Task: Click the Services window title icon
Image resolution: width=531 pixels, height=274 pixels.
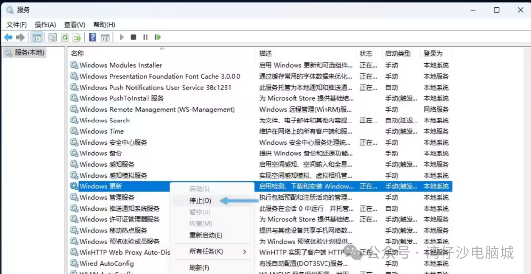Action: (10, 10)
